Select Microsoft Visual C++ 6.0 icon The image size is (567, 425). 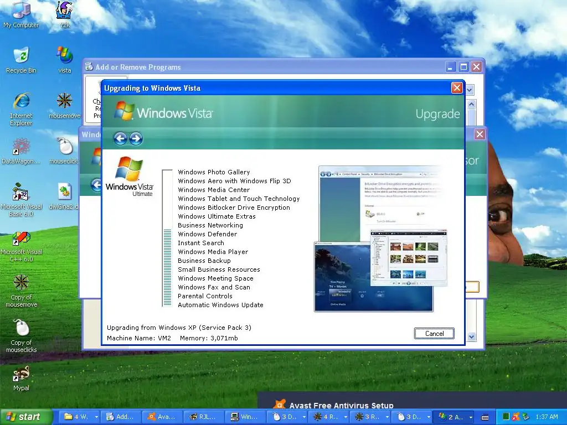21,247
